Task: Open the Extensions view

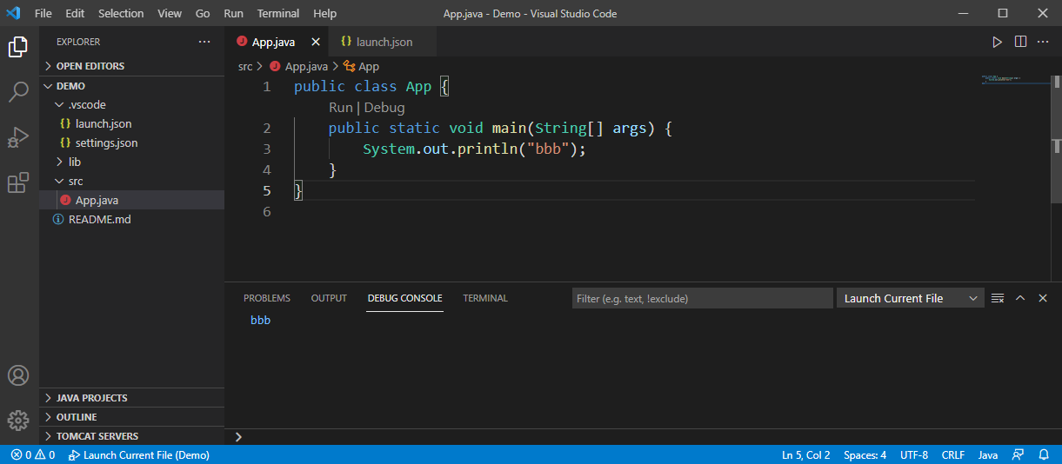Action: pyautogui.click(x=18, y=182)
